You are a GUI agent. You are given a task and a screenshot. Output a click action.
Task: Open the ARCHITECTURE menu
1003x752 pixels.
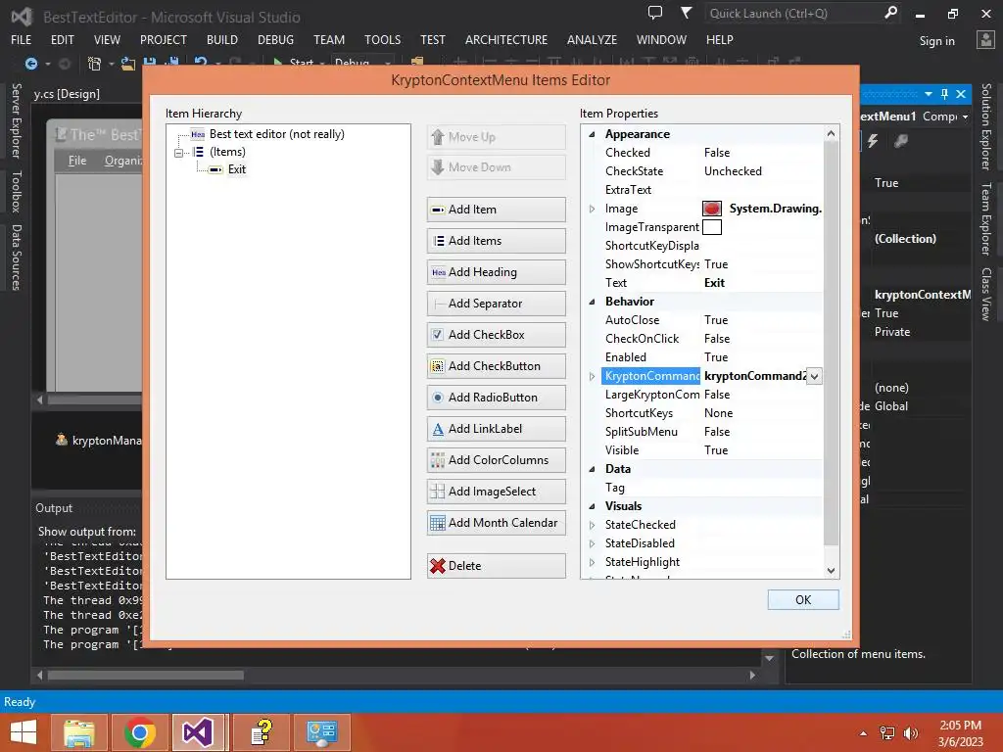pos(506,39)
